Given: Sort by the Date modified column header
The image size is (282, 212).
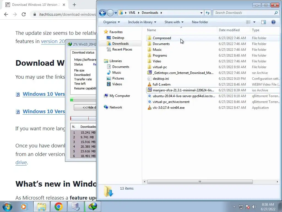Looking at the screenshot, I should pos(234,30).
